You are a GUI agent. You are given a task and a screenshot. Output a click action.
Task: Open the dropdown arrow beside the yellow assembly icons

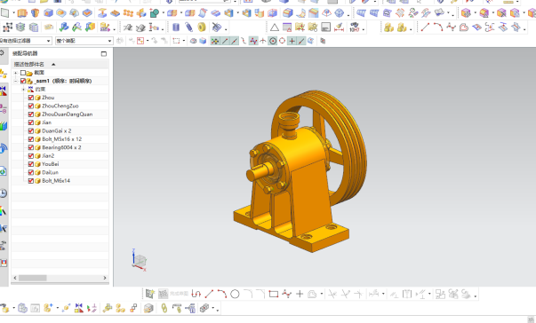pyautogui.click(x=411, y=29)
